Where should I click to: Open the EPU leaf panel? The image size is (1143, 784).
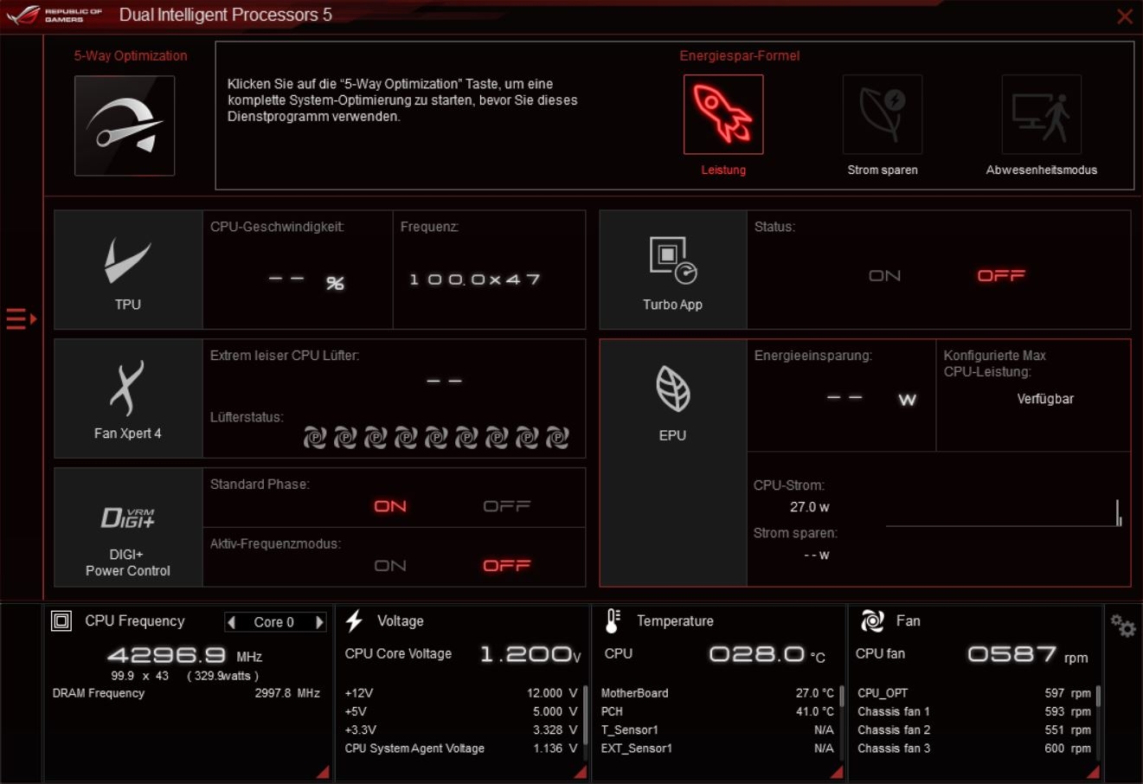point(672,398)
